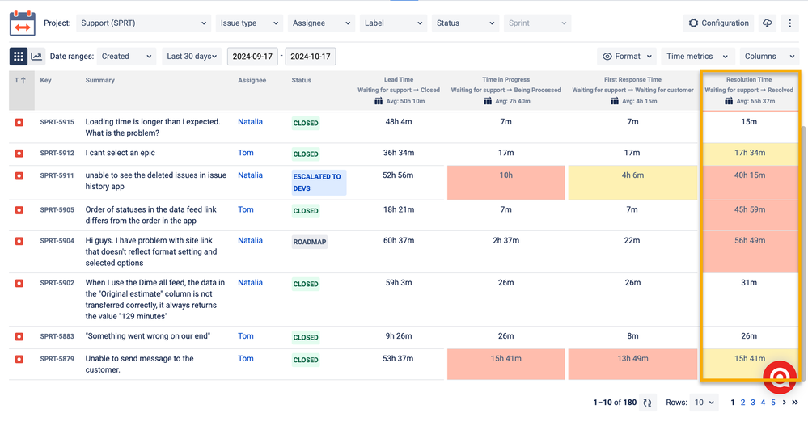Open the Format eye dropdown
Screen dimensions: 808x426
(x=628, y=57)
